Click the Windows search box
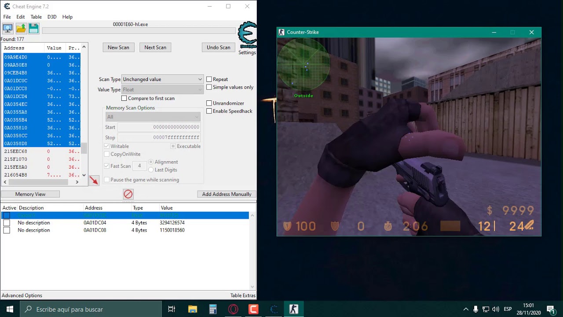Screen dimensions: 563x317 (91, 309)
